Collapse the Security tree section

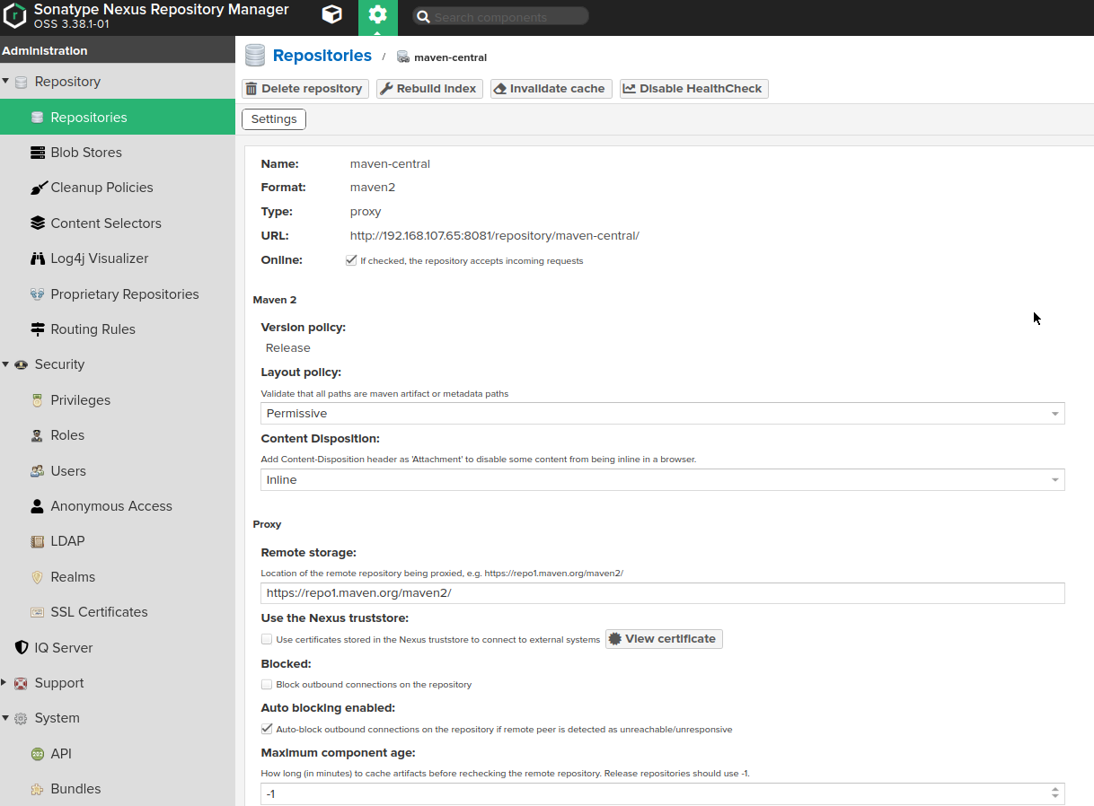[x=5, y=364]
